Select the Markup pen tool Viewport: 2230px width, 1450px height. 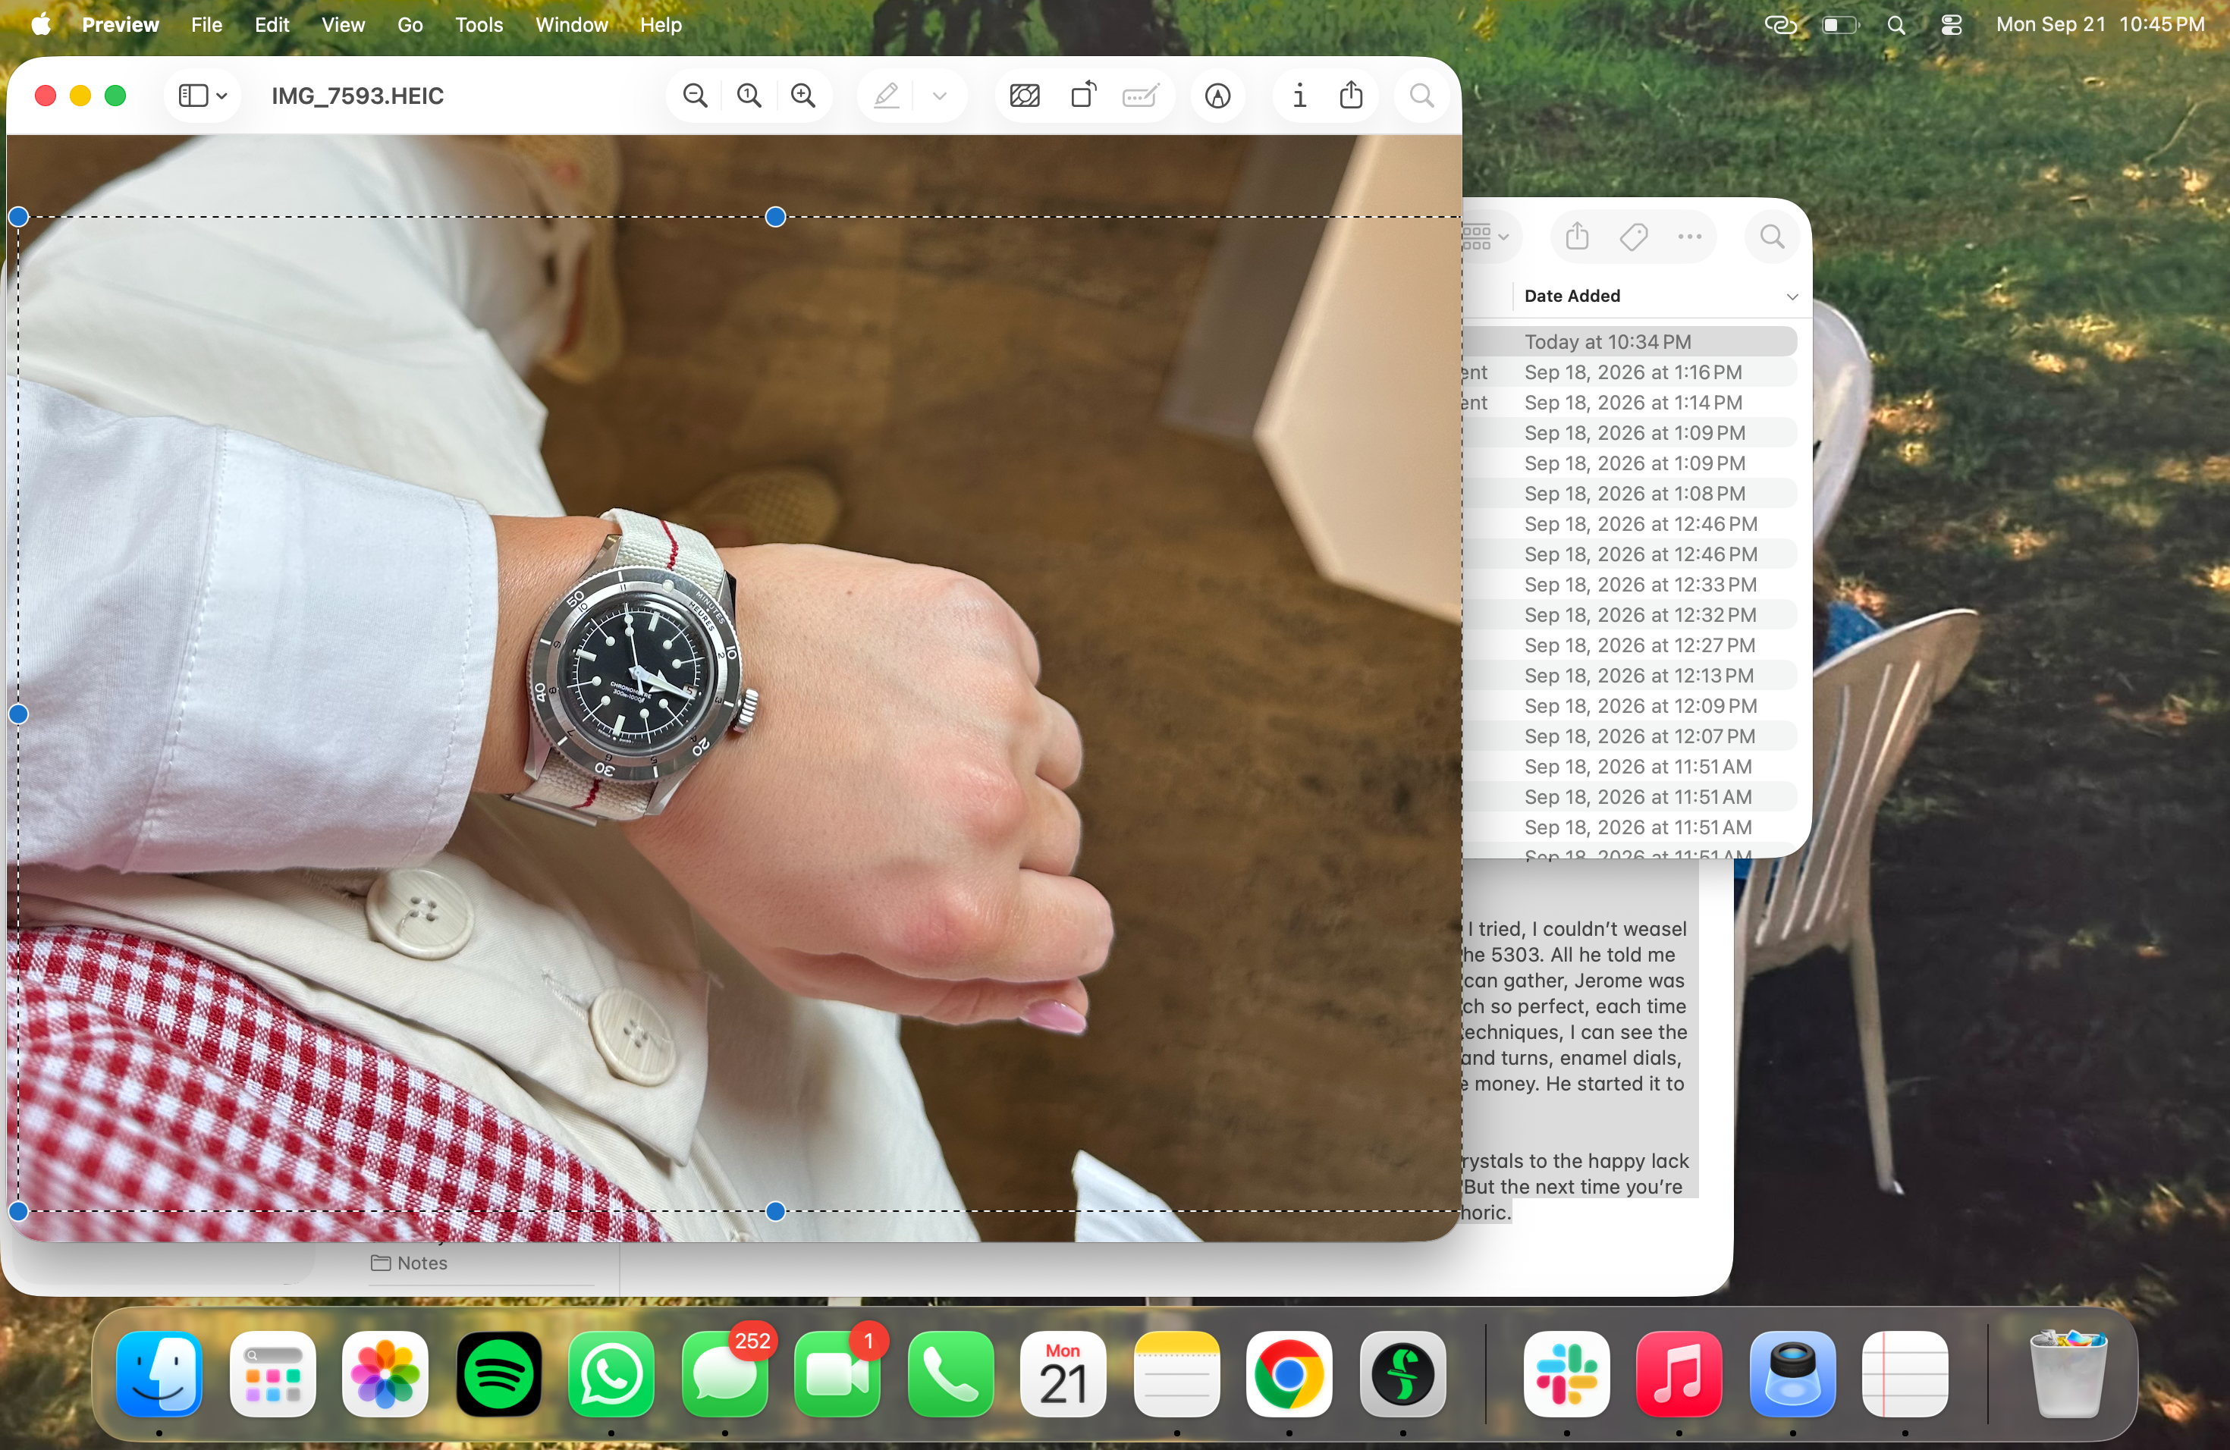pyautogui.click(x=887, y=96)
